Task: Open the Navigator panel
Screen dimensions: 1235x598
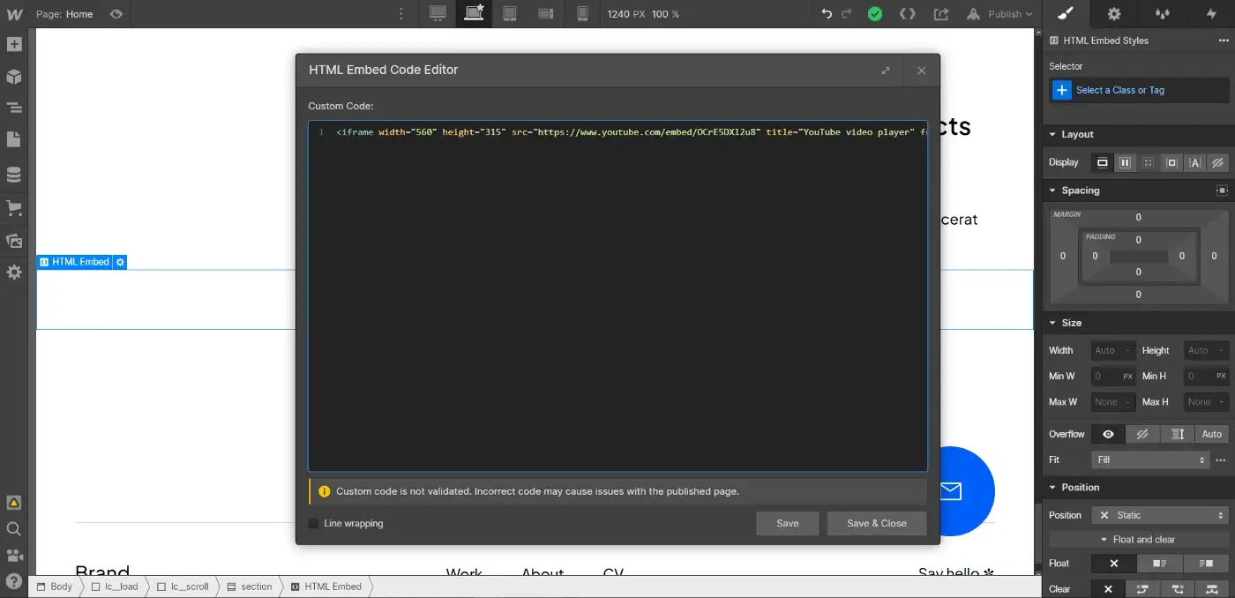Action: [14, 107]
